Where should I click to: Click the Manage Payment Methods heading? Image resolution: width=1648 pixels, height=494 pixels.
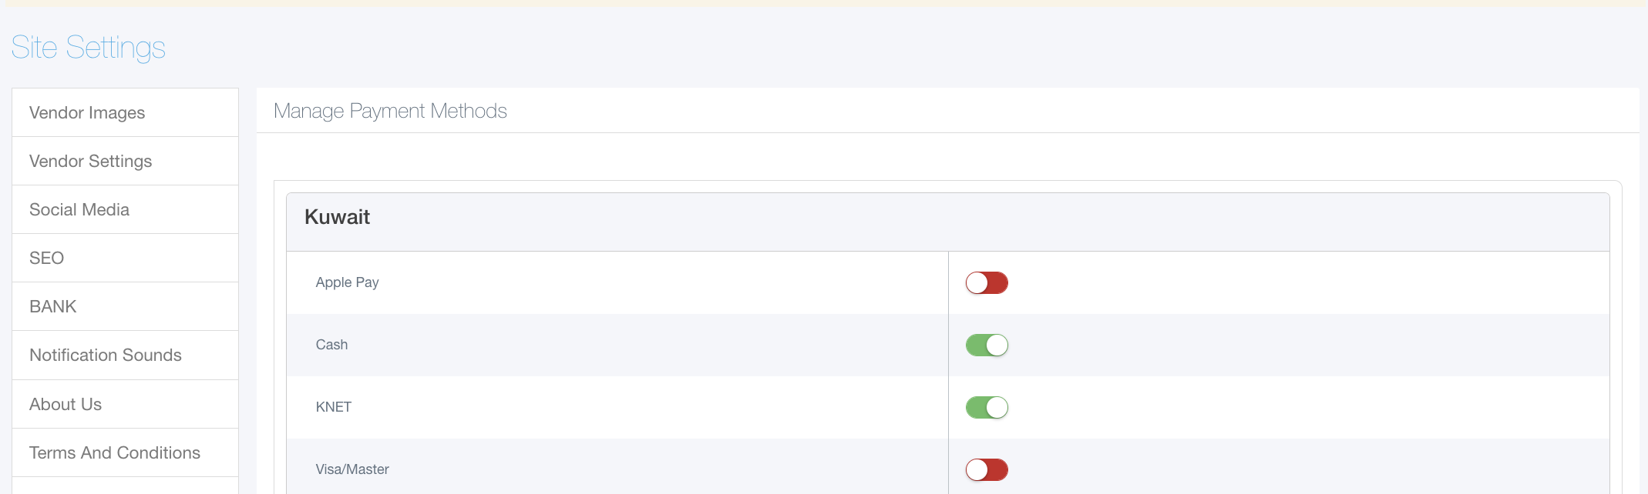pyautogui.click(x=390, y=112)
